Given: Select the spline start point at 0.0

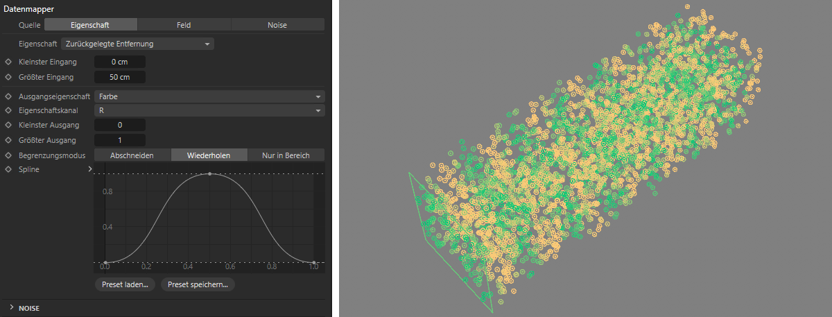Looking at the screenshot, I should click(105, 262).
